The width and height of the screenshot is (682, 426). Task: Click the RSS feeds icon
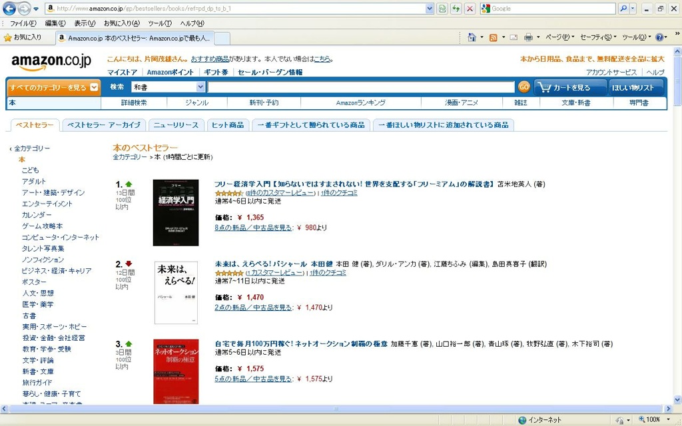point(494,38)
